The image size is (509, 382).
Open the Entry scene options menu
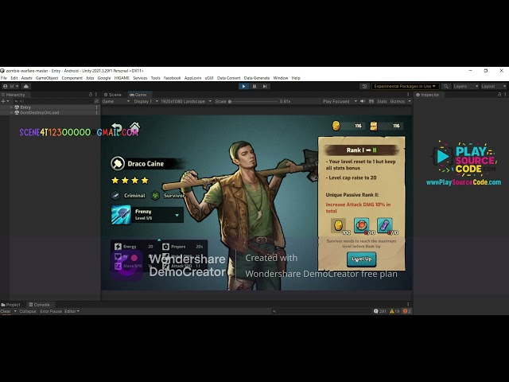[x=96, y=107]
